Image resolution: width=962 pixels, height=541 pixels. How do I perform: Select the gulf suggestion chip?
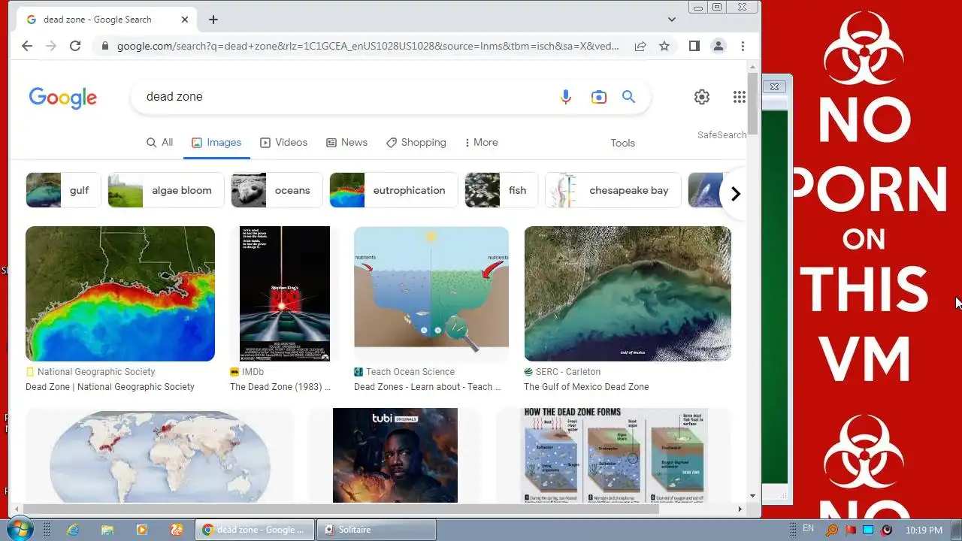(63, 190)
